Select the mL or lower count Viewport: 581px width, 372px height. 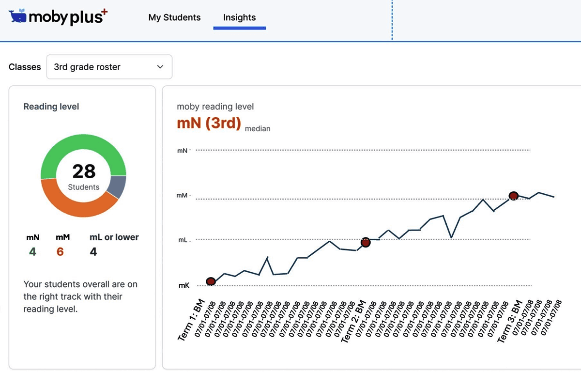click(x=93, y=252)
